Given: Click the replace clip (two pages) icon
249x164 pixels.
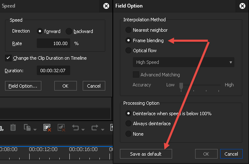Looking at the screenshot, I should [27, 127].
